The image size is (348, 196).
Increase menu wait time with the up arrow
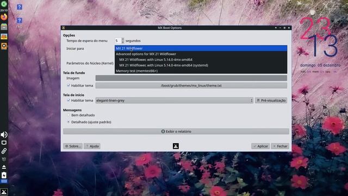pos(123,39)
